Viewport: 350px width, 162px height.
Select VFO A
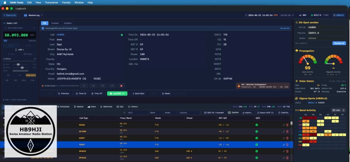[11, 45]
